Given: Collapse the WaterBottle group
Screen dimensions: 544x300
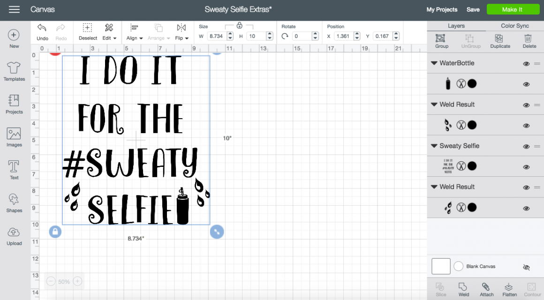Looking at the screenshot, I should pos(434,63).
